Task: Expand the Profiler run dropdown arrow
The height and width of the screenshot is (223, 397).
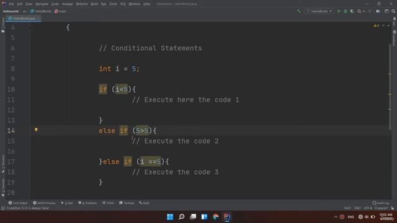Action: tap(364, 12)
